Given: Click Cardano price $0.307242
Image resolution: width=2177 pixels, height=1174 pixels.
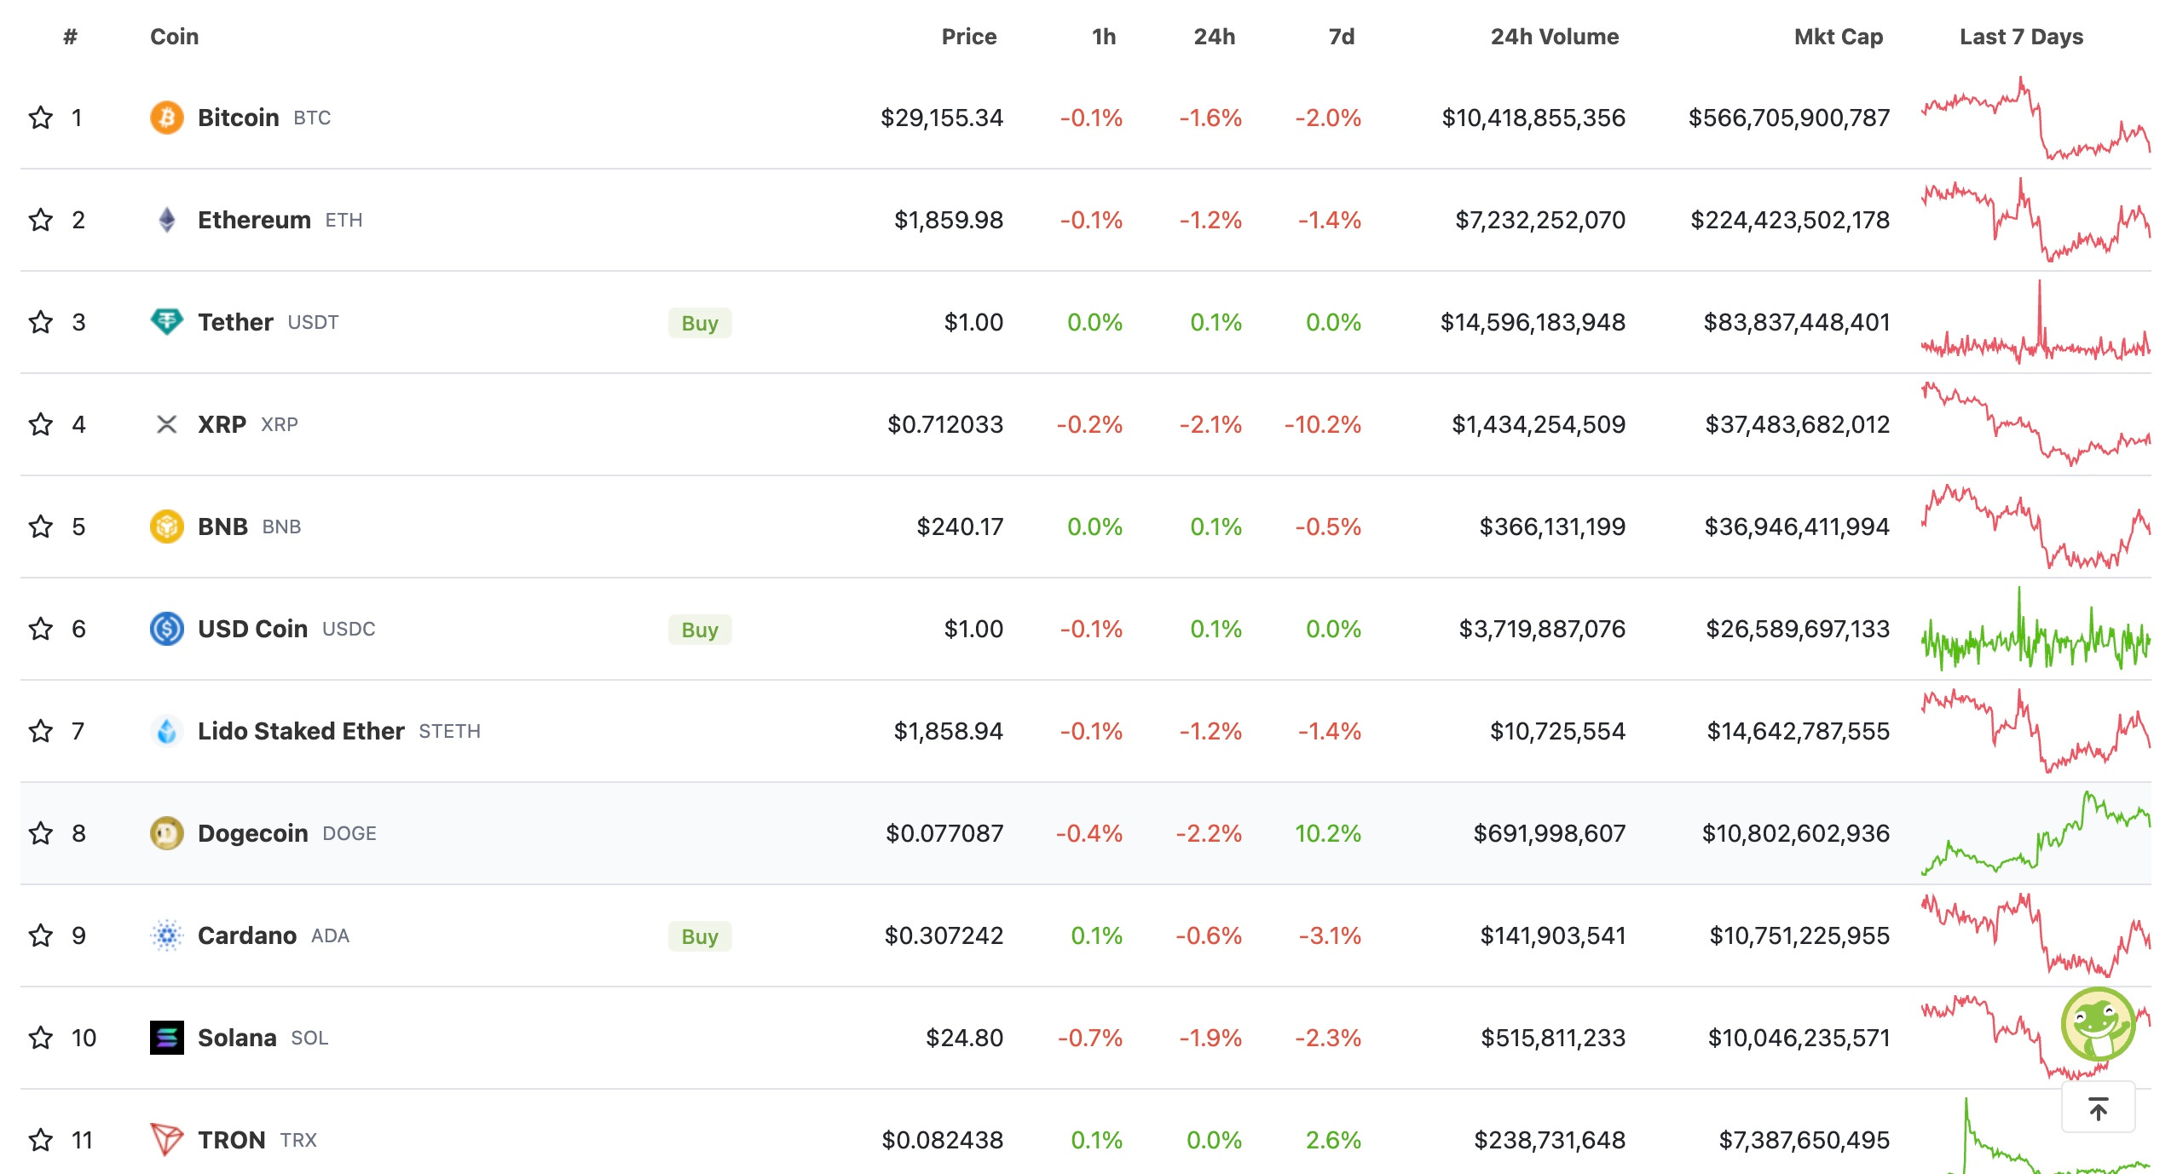Looking at the screenshot, I should coord(944,935).
